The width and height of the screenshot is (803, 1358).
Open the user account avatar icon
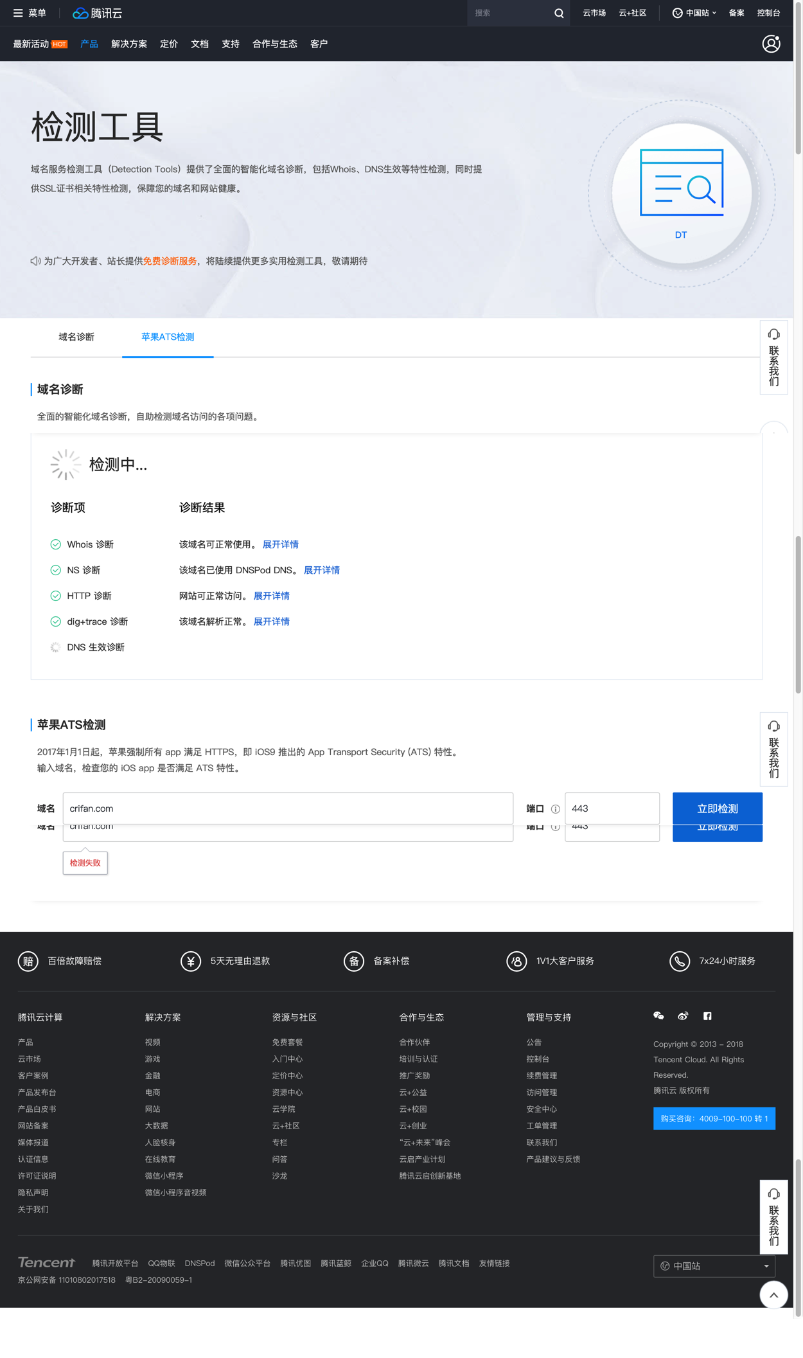(x=771, y=44)
